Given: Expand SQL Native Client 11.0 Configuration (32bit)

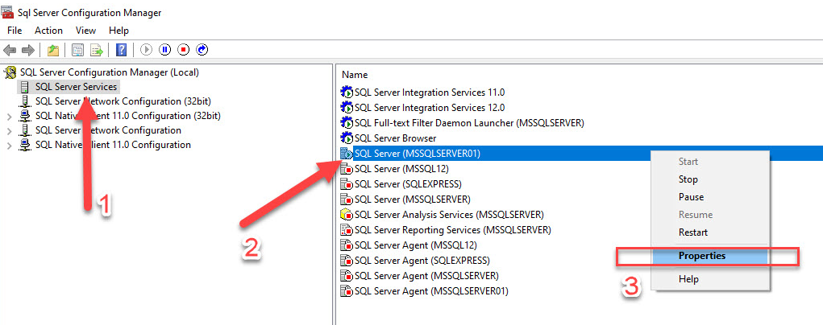Looking at the screenshot, I should point(9,116).
